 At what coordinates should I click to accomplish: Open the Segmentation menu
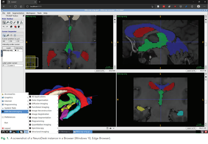click(x=18, y=13)
